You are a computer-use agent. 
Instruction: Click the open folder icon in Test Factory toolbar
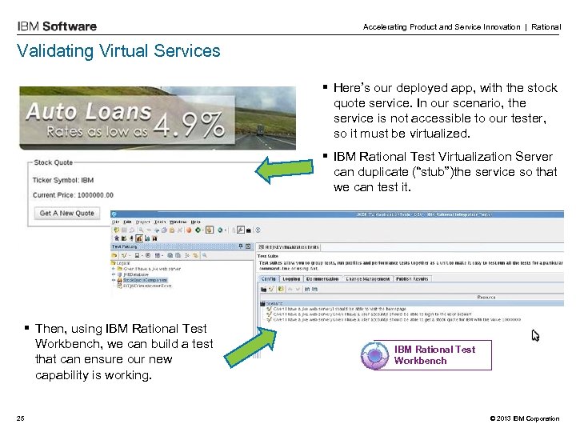pos(114,255)
